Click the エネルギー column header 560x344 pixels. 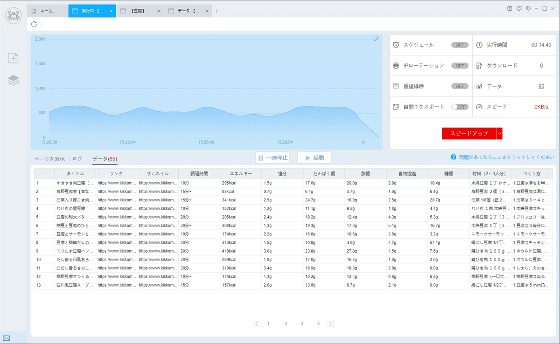[241, 173]
